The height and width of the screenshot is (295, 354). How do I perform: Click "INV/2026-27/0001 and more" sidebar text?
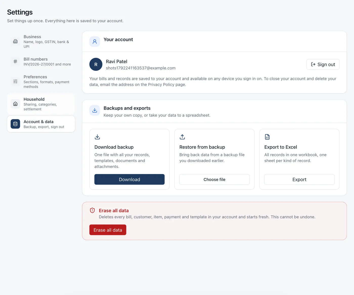point(47,64)
